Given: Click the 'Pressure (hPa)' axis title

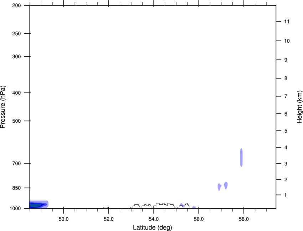Looking at the screenshot, I should tap(3, 107).
